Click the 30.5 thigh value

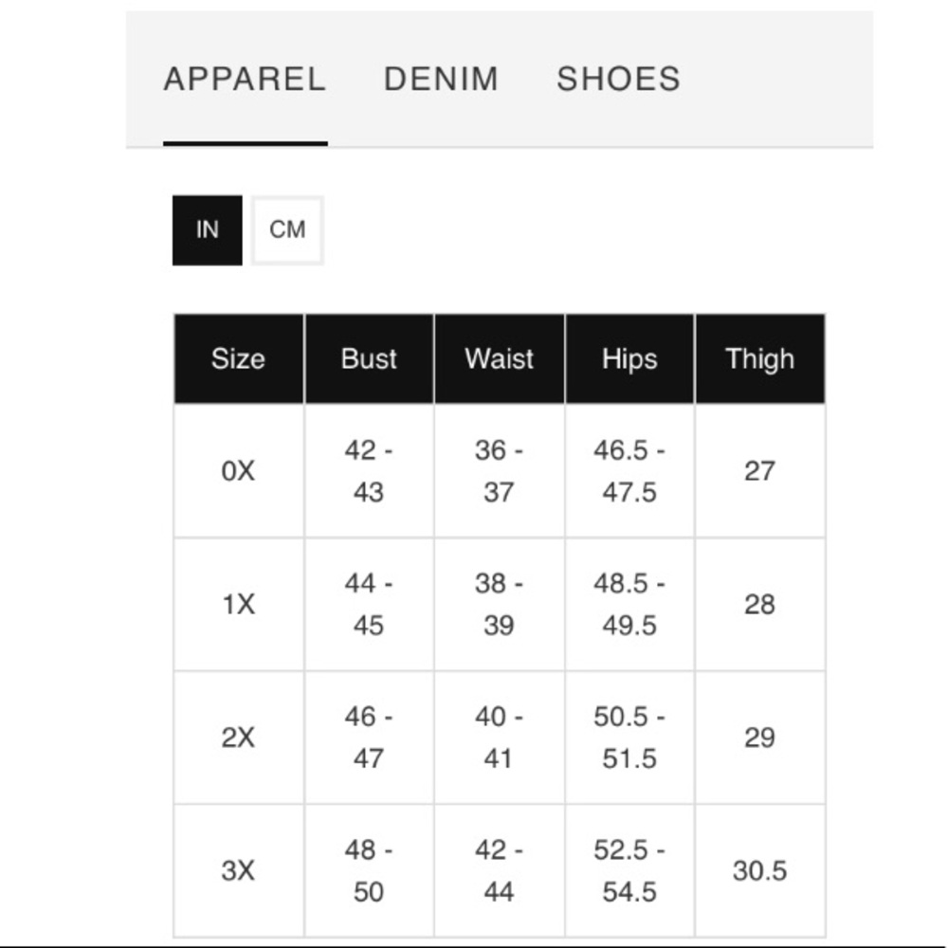click(760, 870)
